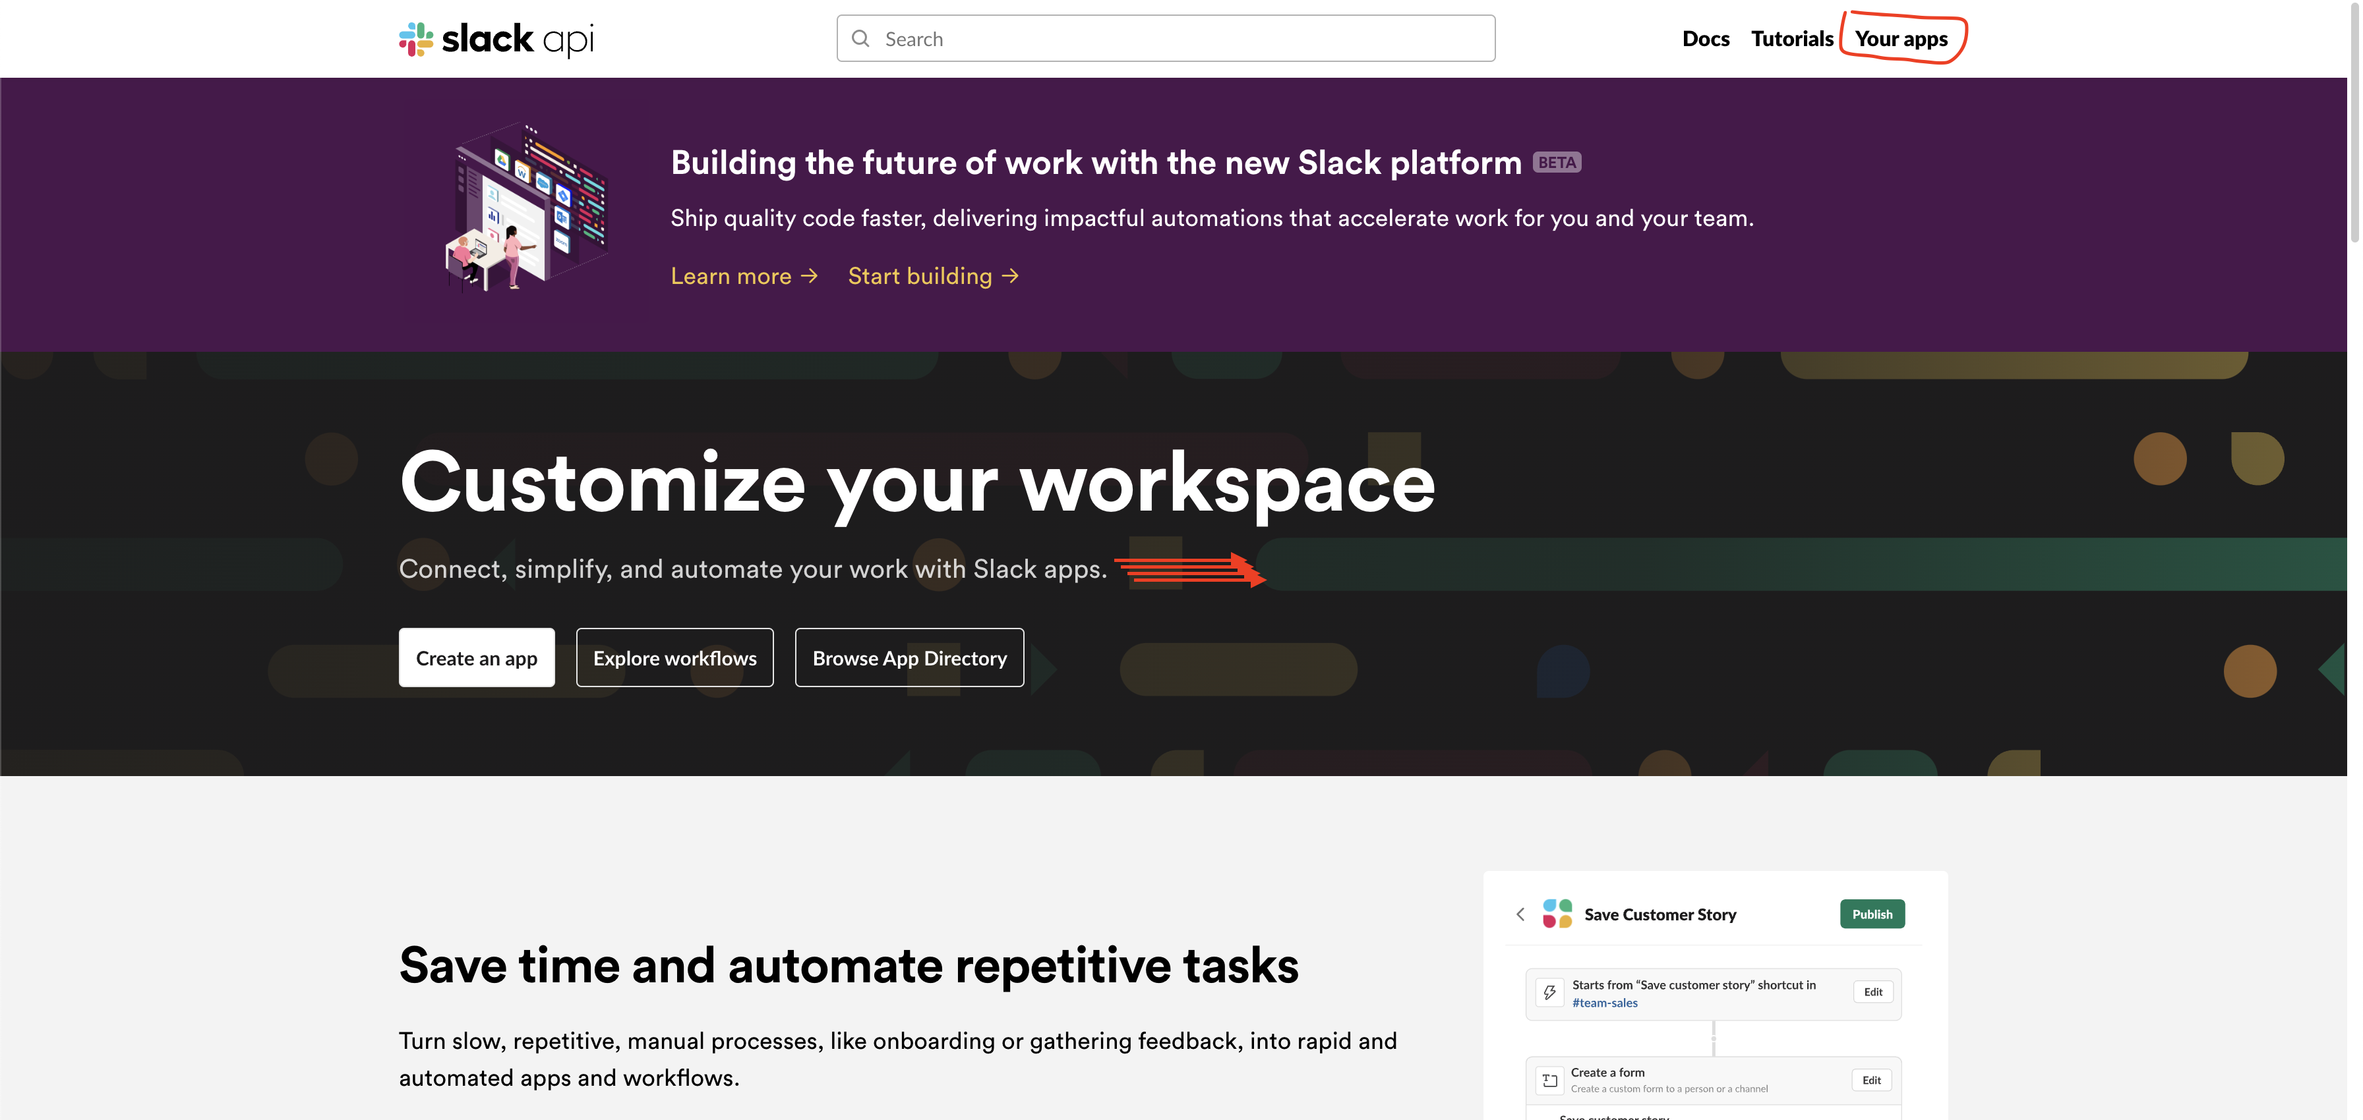
Task: Focus the Search input field
Action: tap(1165, 38)
